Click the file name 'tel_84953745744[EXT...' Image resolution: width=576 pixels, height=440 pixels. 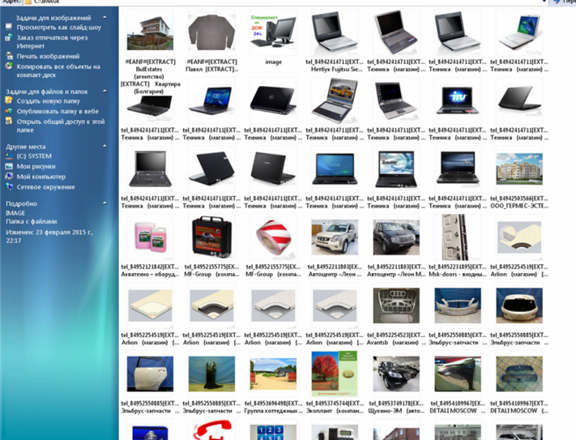coord(335,404)
